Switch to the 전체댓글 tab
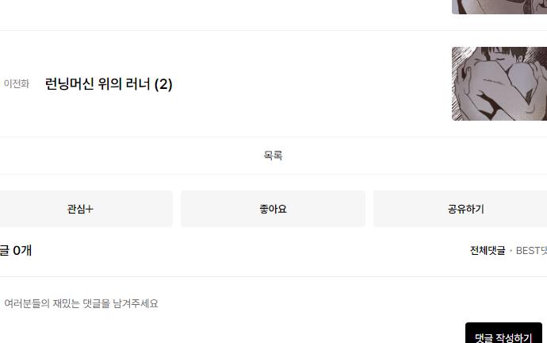 coord(488,250)
